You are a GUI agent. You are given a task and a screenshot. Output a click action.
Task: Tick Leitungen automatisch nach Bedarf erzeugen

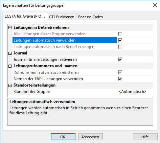click(x=120, y=47)
